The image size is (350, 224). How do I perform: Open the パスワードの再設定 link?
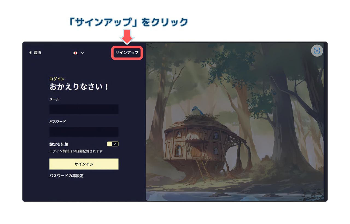point(66,176)
